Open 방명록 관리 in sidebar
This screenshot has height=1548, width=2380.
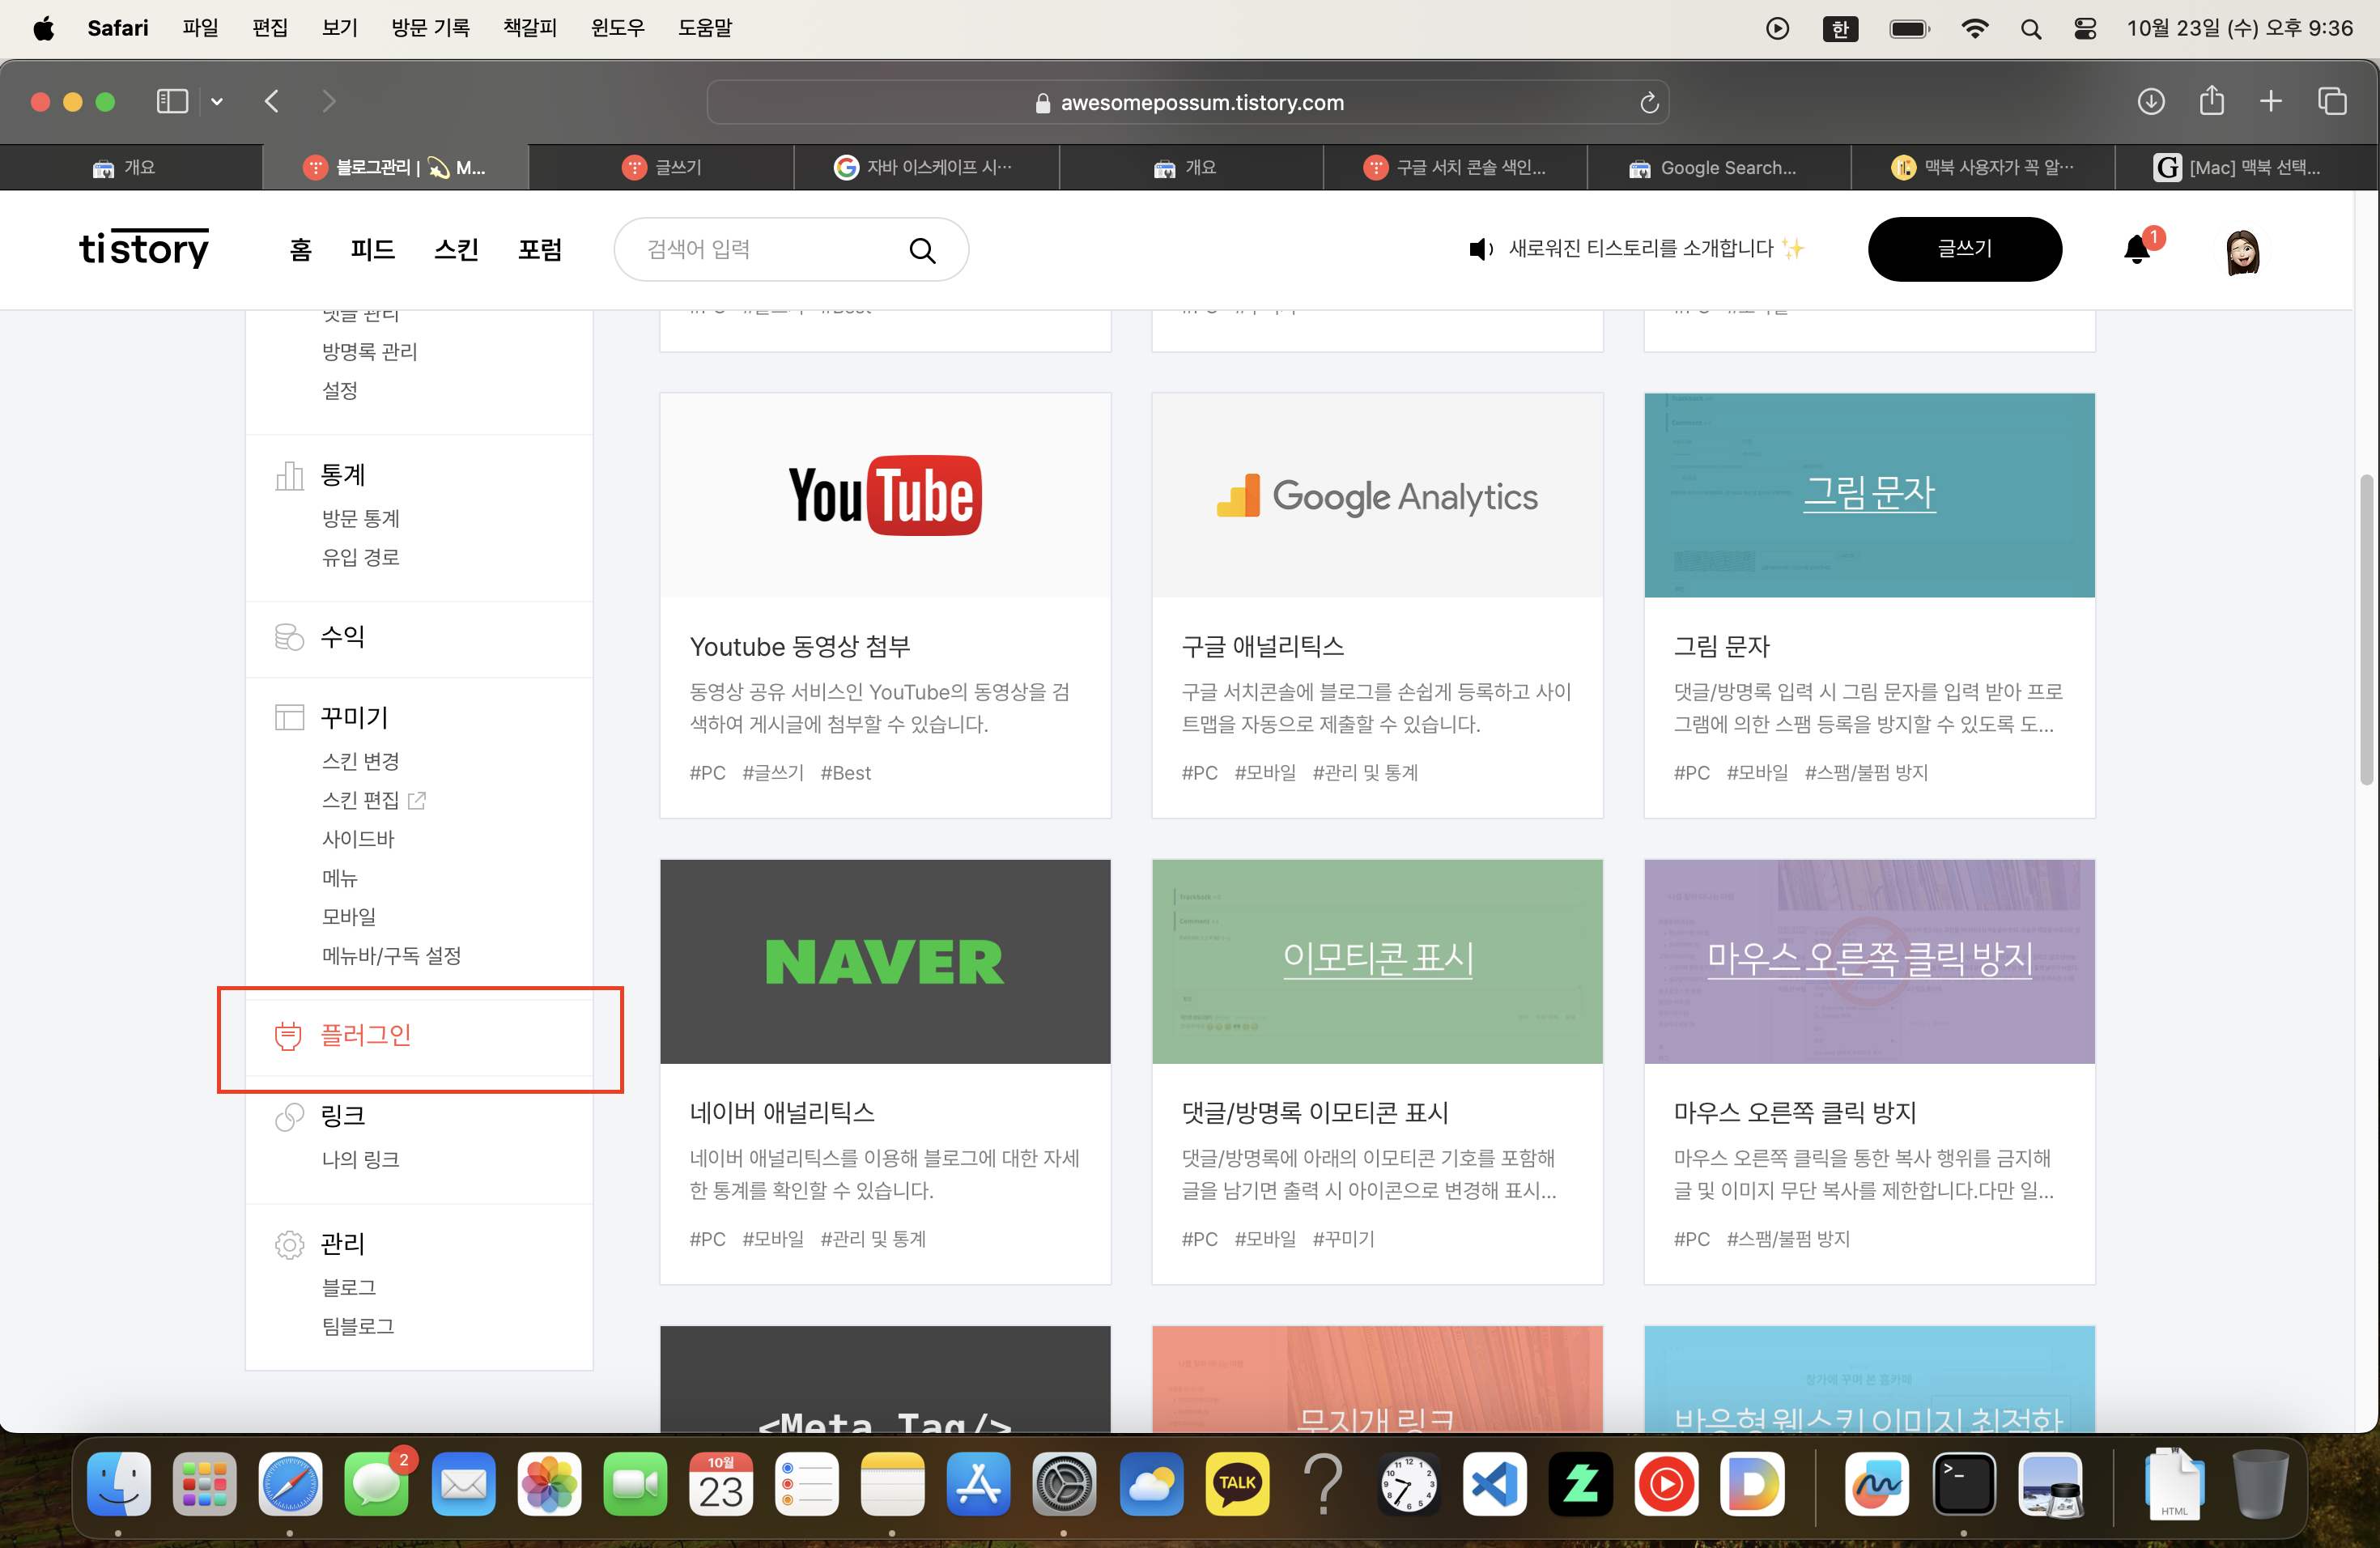(x=369, y=351)
